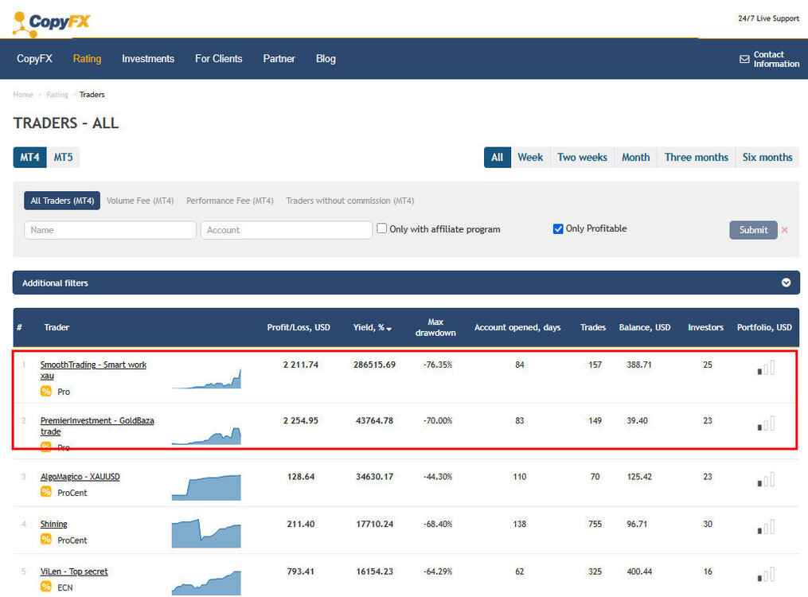This screenshot has height=597, width=808.
Task: Focus the Account input field
Action: [x=287, y=230]
